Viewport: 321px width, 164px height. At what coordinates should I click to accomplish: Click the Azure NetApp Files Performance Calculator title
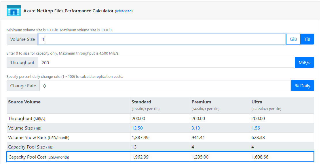[x=69, y=11]
